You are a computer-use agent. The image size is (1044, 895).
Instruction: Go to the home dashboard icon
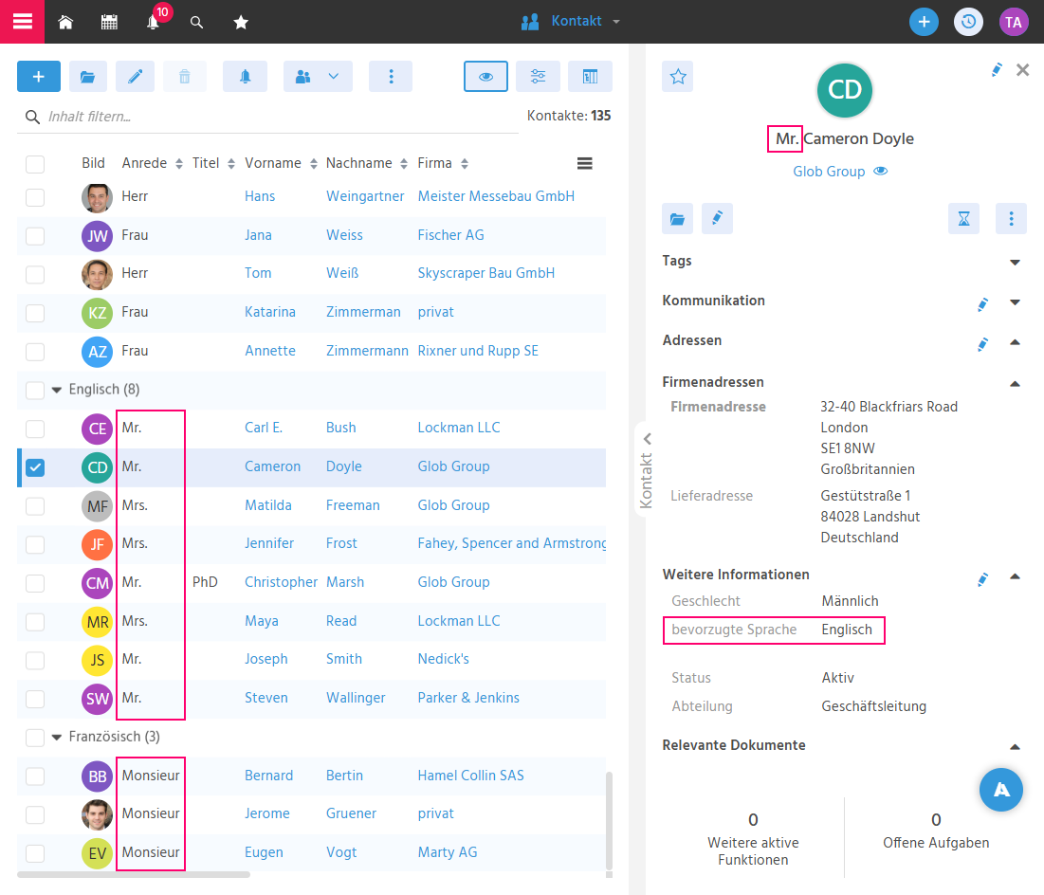coord(65,22)
